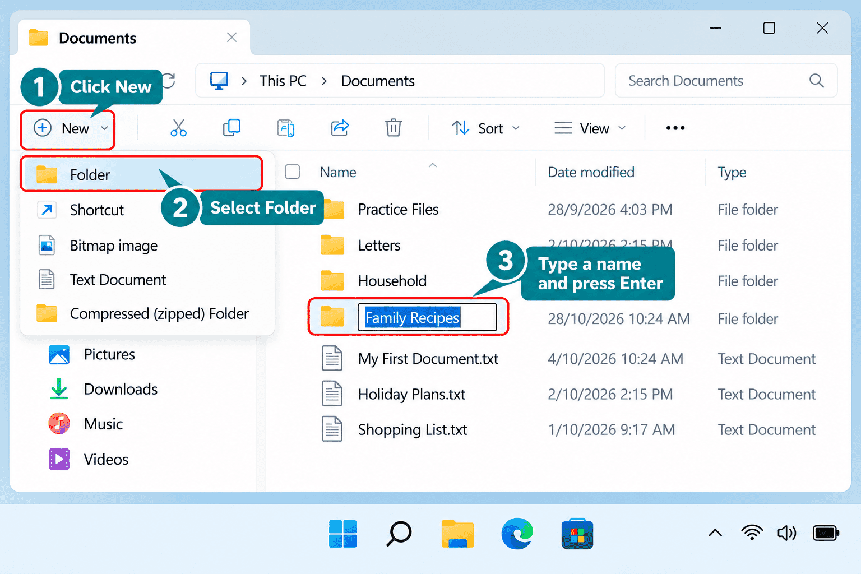Choose Text Document from the New menu
The width and height of the screenshot is (861, 574).
click(147, 279)
